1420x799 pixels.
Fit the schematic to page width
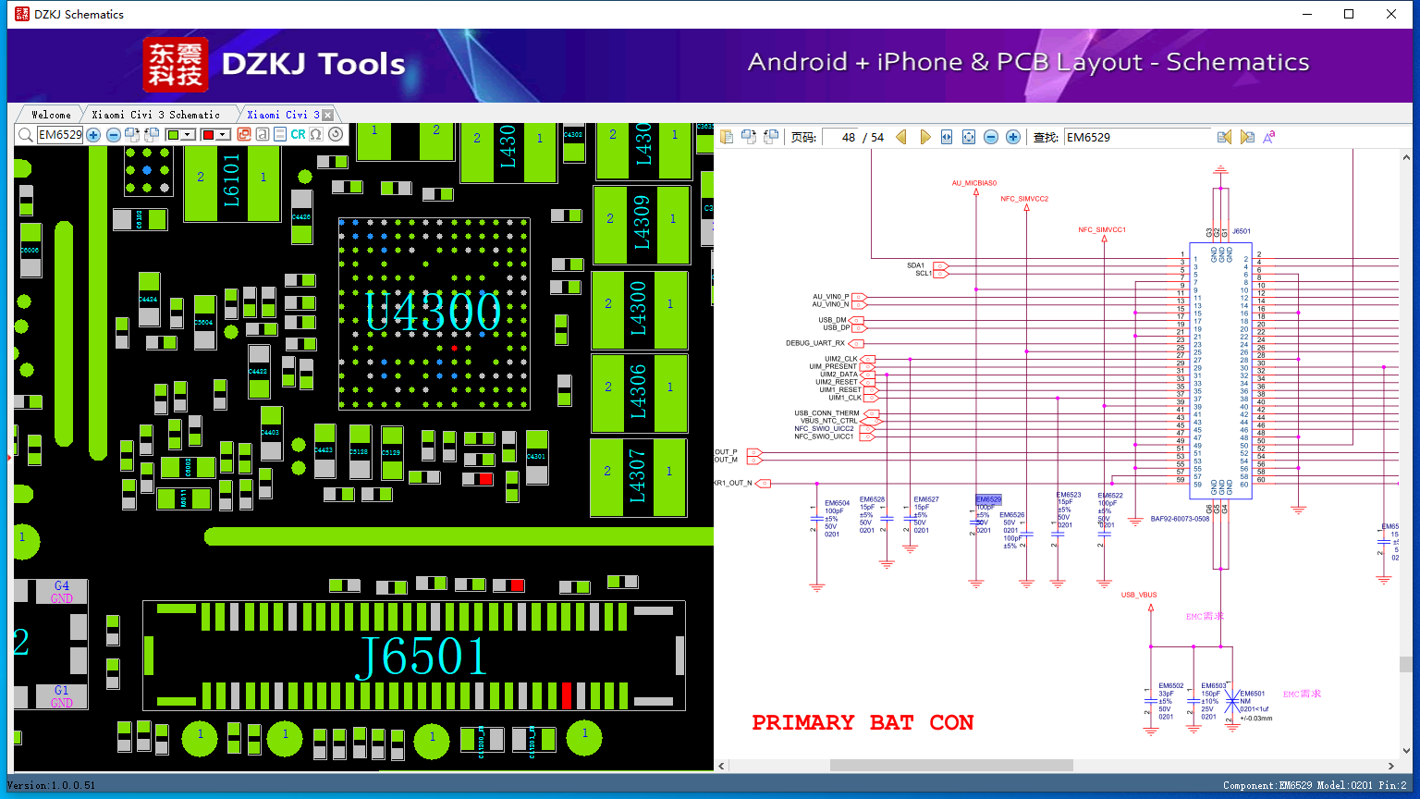point(947,137)
